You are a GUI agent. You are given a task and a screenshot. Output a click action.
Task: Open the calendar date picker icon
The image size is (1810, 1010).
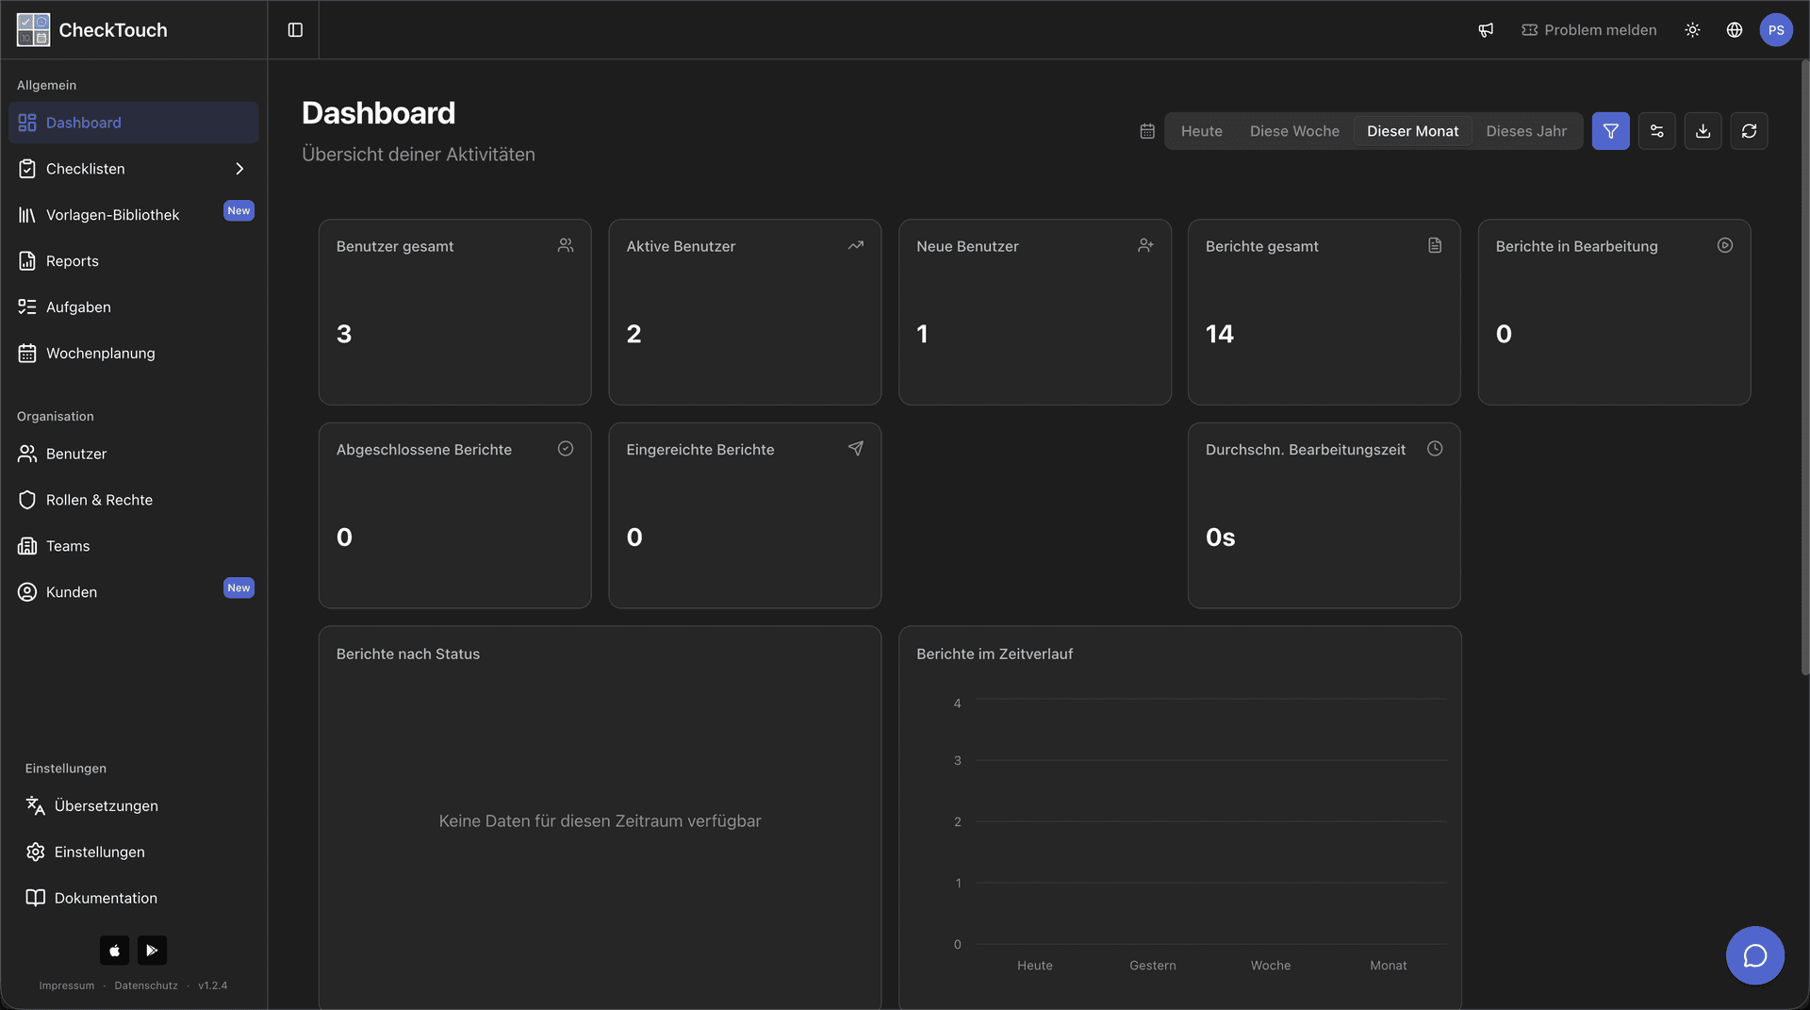pos(1146,130)
